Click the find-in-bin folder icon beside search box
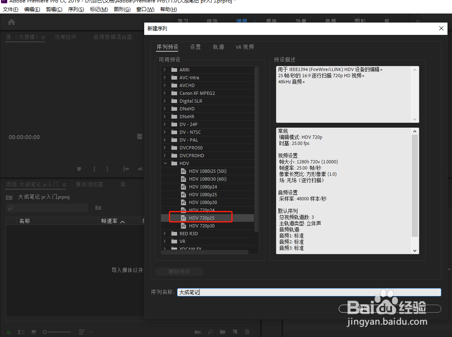 pyautogui.click(x=98, y=208)
